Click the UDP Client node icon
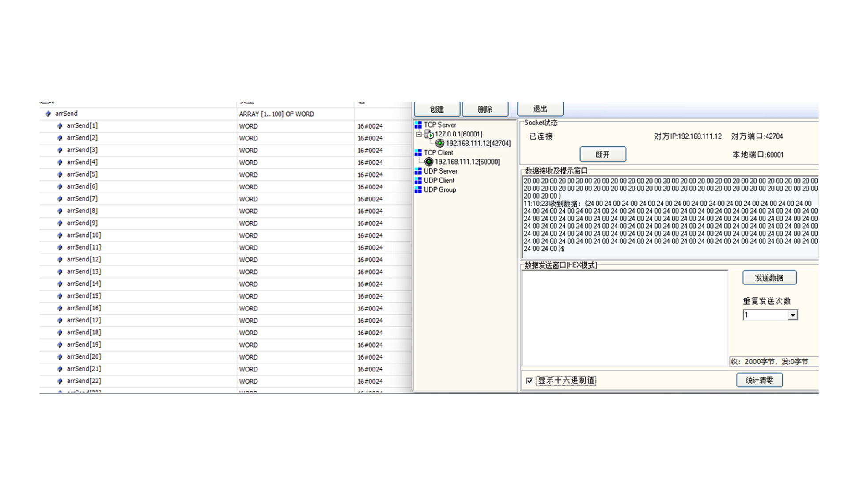Image resolution: width=848 pixels, height=477 pixels. point(418,181)
